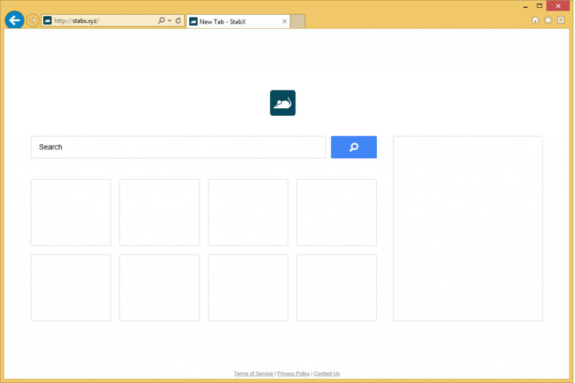Click the StabX mouse logo
This screenshot has height=383, width=575.
click(x=282, y=103)
